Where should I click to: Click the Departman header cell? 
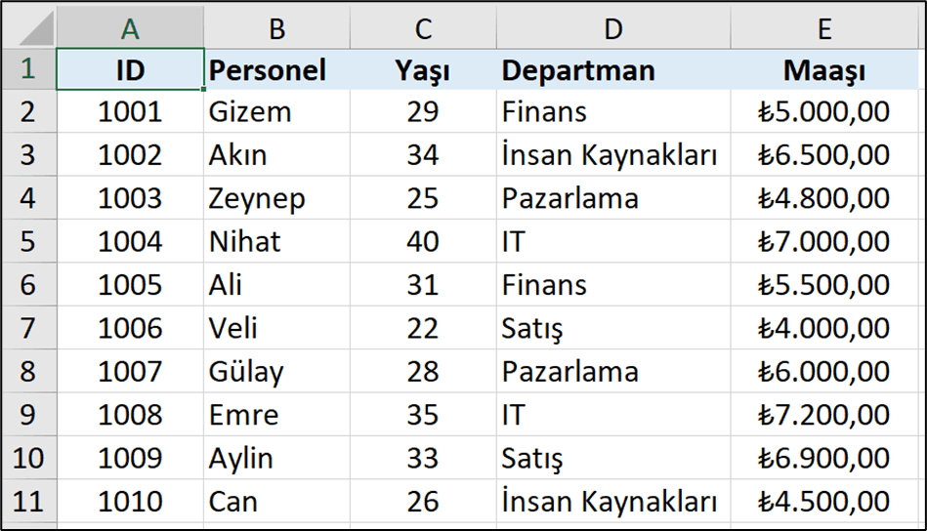pos(613,69)
